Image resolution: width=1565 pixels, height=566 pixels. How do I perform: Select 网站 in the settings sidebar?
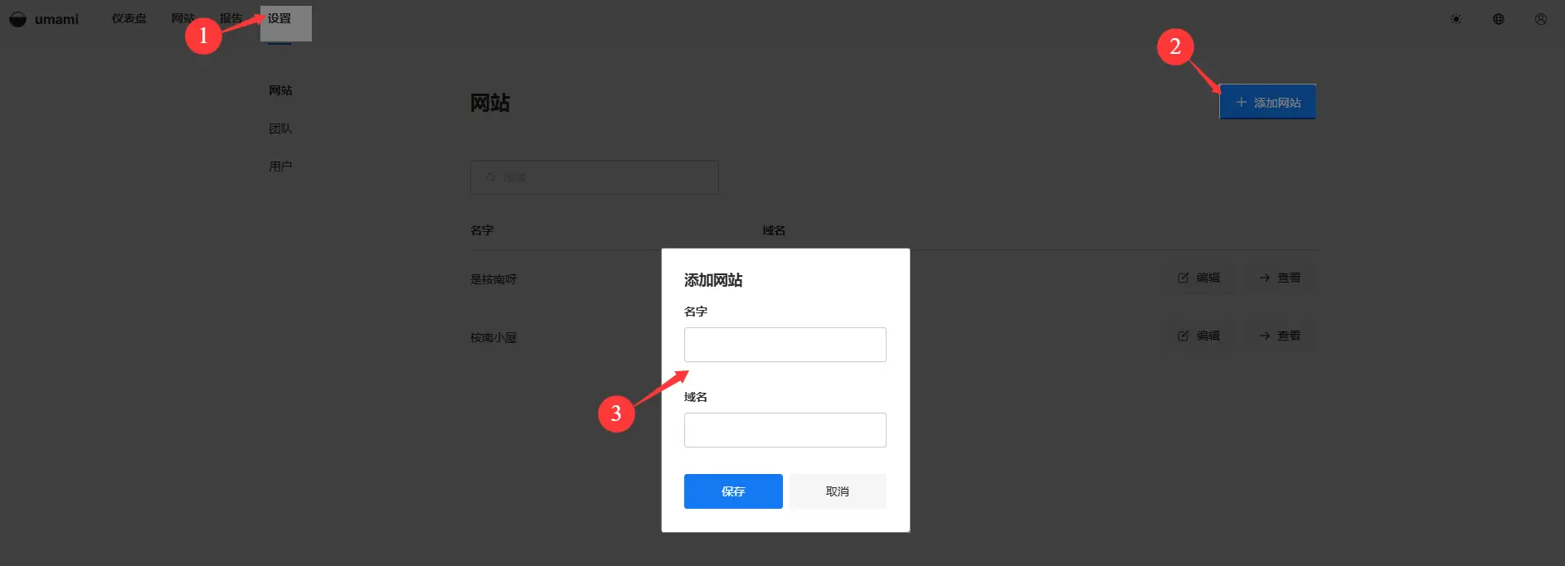pyautogui.click(x=280, y=90)
